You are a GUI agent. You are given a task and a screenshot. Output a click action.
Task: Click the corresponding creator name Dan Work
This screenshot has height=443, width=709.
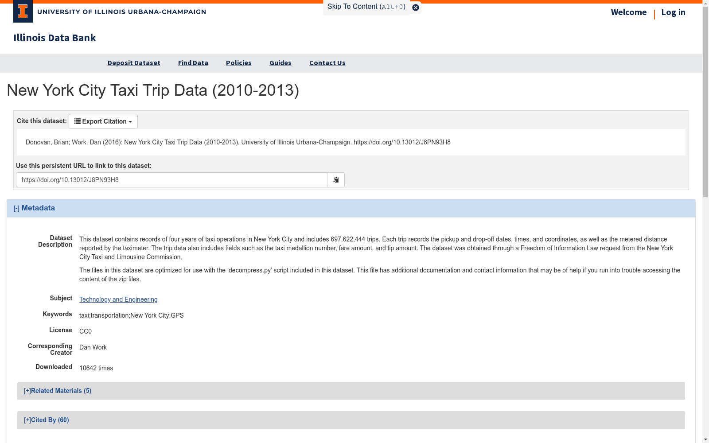tap(93, 347)
